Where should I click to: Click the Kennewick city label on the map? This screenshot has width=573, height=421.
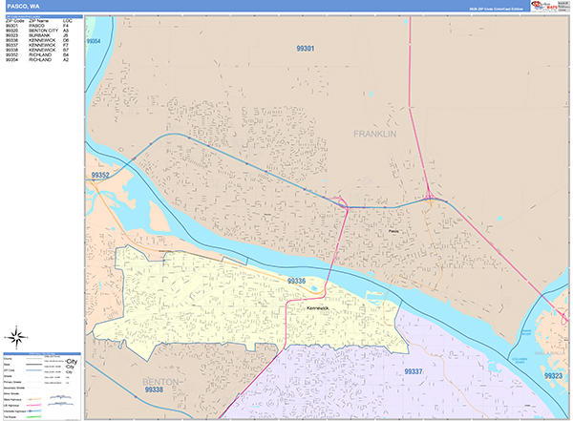[318, 308]
